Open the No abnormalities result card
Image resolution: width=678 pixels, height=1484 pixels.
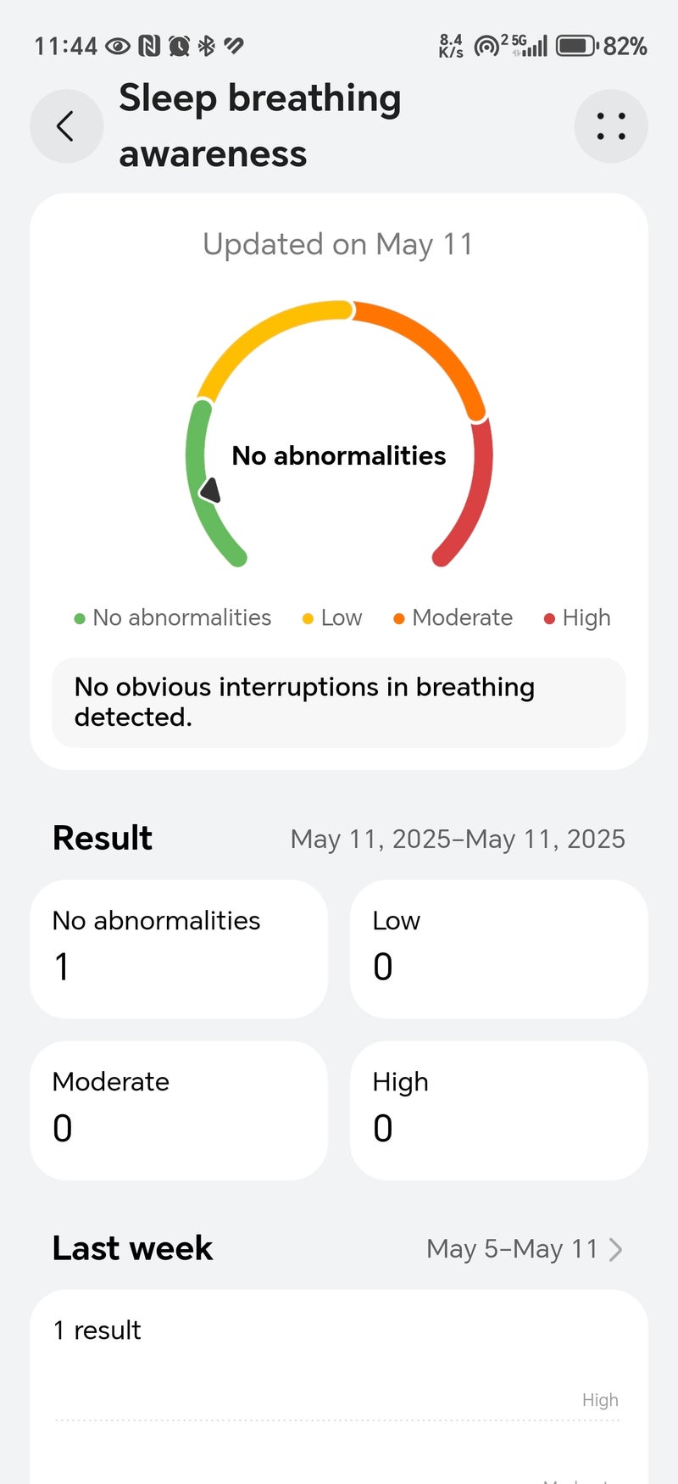[179, 949]
